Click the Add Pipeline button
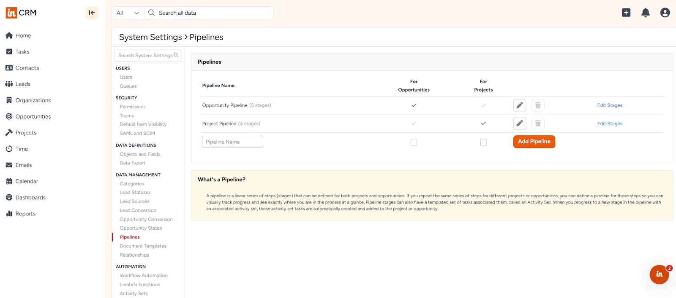The height and width of the screenshot is (298, 676). [534, 142]
